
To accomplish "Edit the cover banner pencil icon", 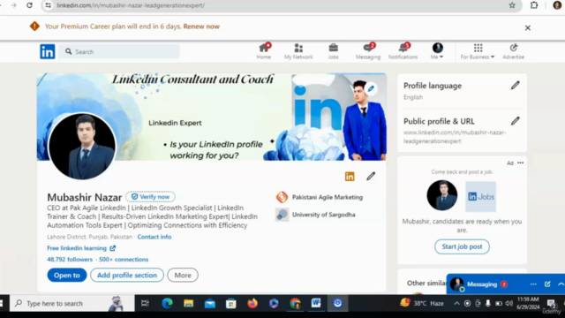I will (x=371, y=88).
